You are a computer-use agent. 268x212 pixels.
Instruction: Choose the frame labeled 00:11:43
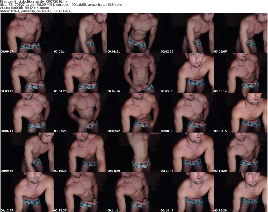187,152
